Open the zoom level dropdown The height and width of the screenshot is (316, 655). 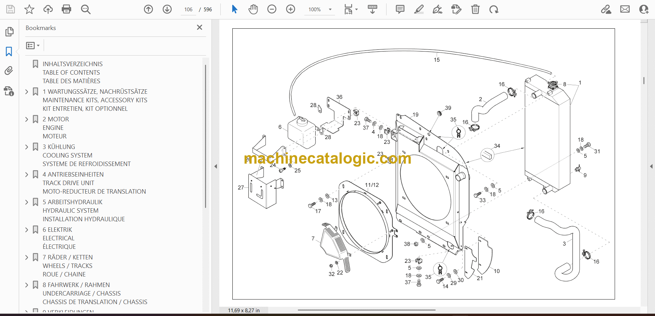point(330,10)
